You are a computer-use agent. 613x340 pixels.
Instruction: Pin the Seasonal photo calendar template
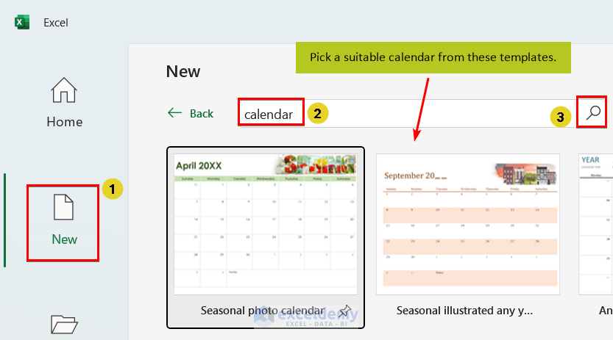(x=344, y=311)
